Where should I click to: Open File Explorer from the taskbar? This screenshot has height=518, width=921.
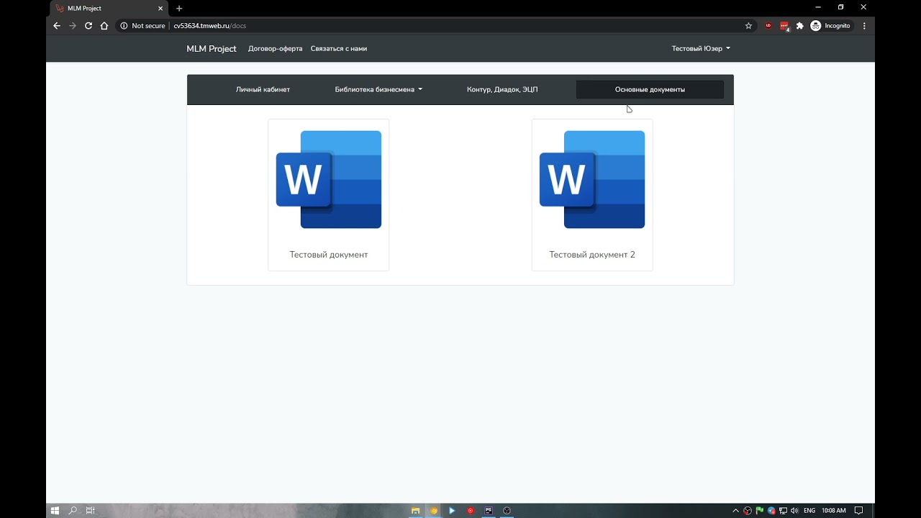(415, 511)
